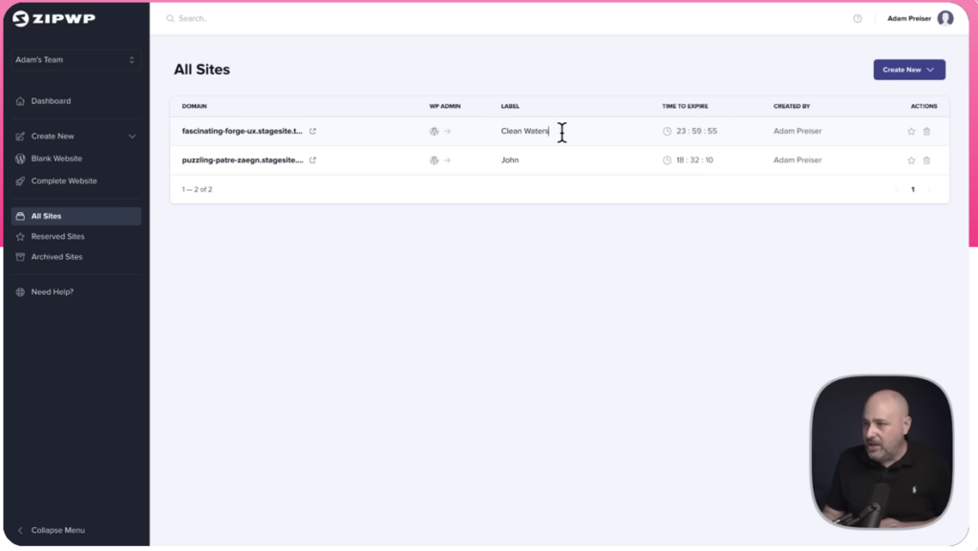Image resolution: width=978 pixels, height=551 pixels.
Task: Click the search magnifier icon
Action: 169,17
